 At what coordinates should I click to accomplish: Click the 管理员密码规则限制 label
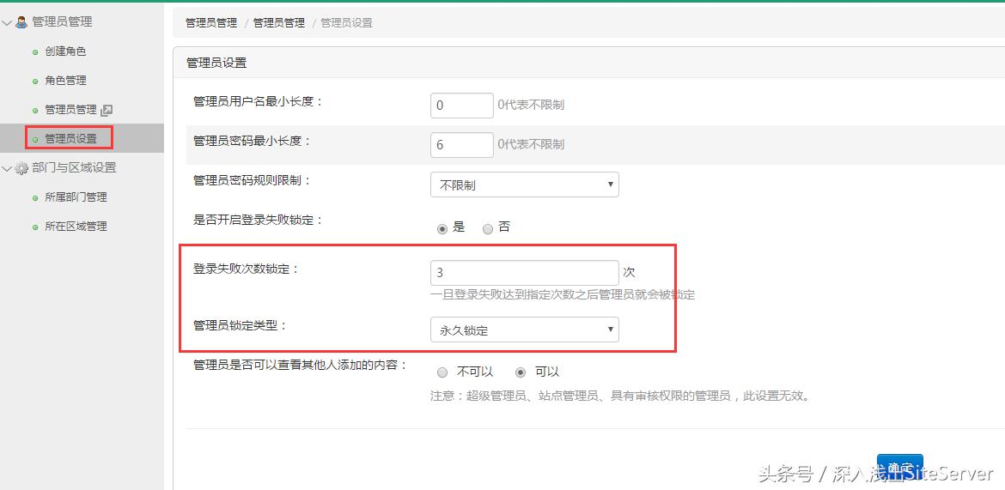click(252, 180)
